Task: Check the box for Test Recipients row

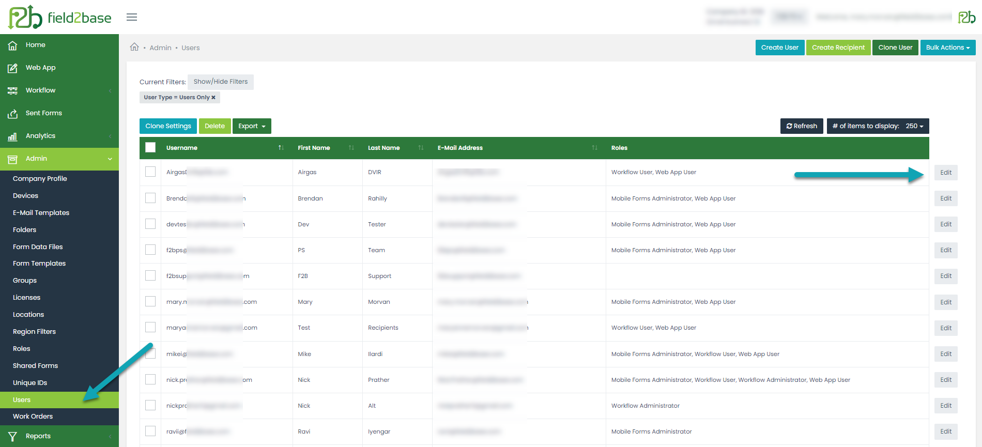Action: (x=150, y=327)
